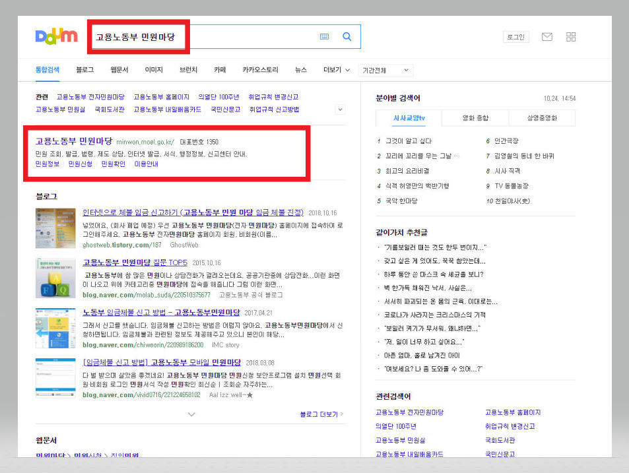629x473 pixels.
Task: Open recommended article 아픈 엄마, 홀로 남겨진 아이
Action: 422,355
